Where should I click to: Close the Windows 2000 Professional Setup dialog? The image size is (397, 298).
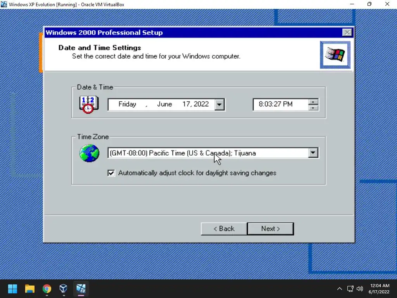tap(347, 33)
